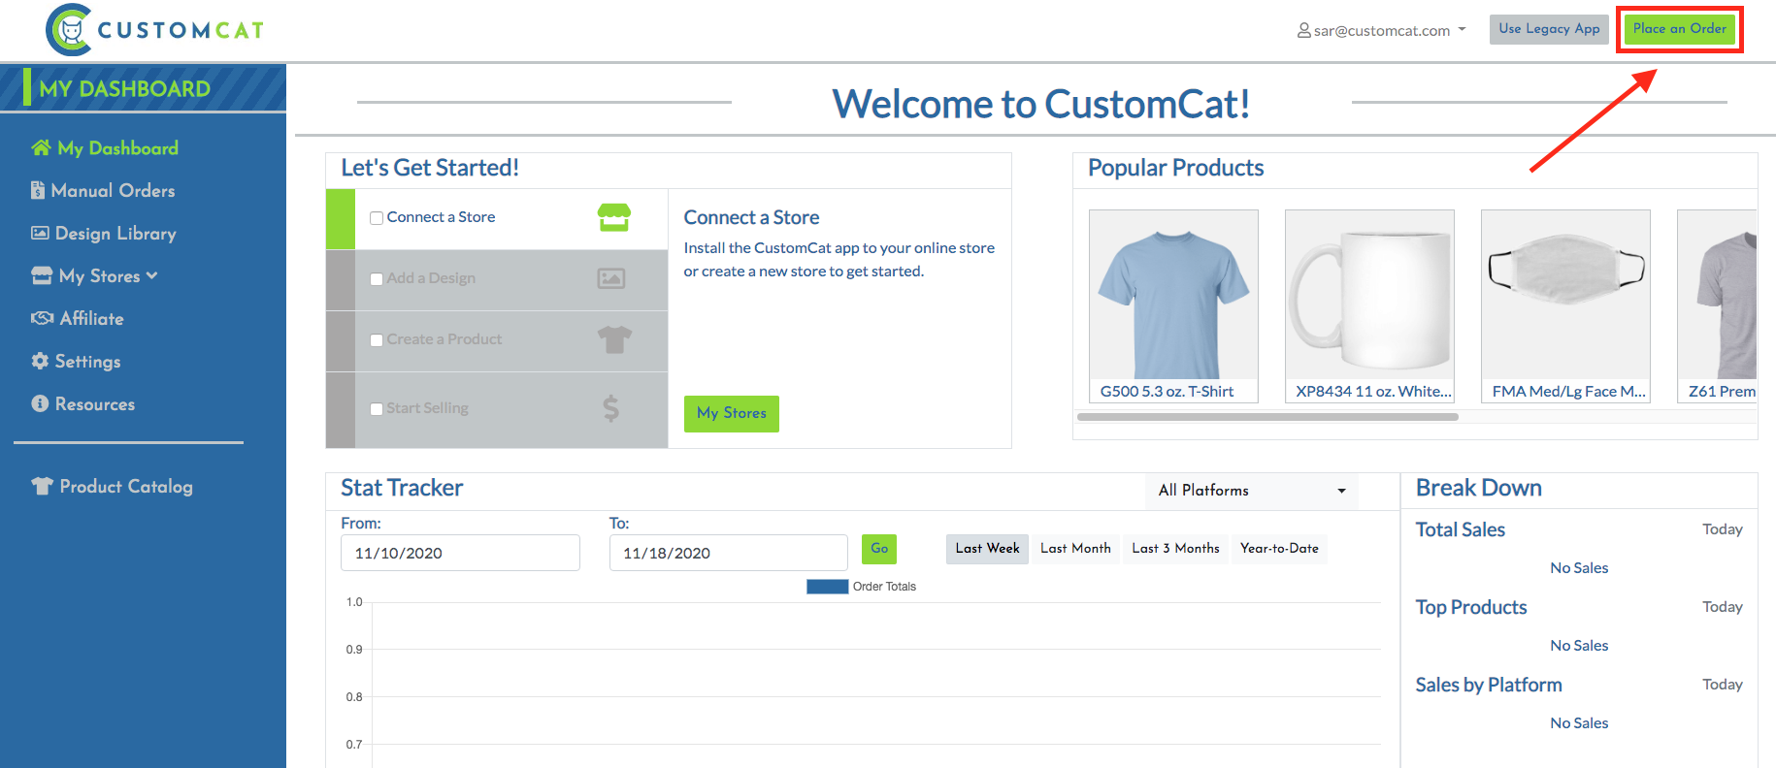
Task: Click the Let's Get Started! heading
Action: coord(430,168)
